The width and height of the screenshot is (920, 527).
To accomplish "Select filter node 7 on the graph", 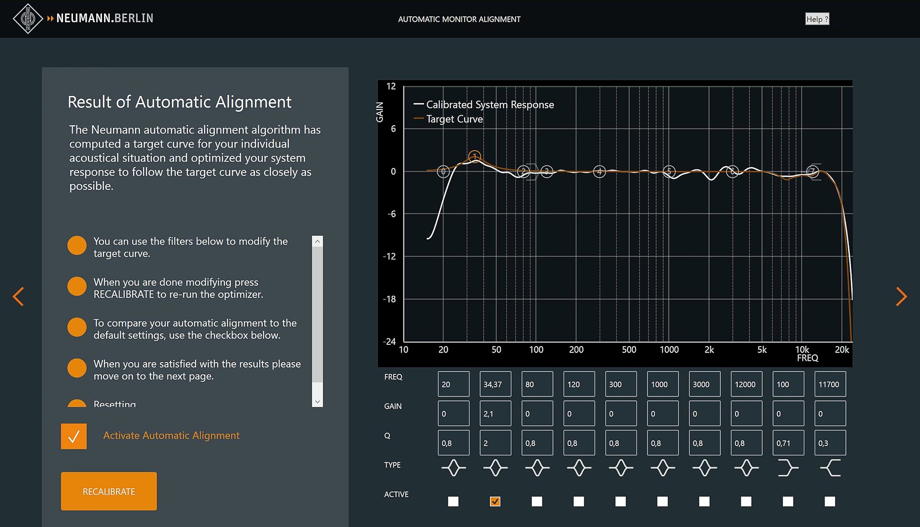I will click(812, 171).
